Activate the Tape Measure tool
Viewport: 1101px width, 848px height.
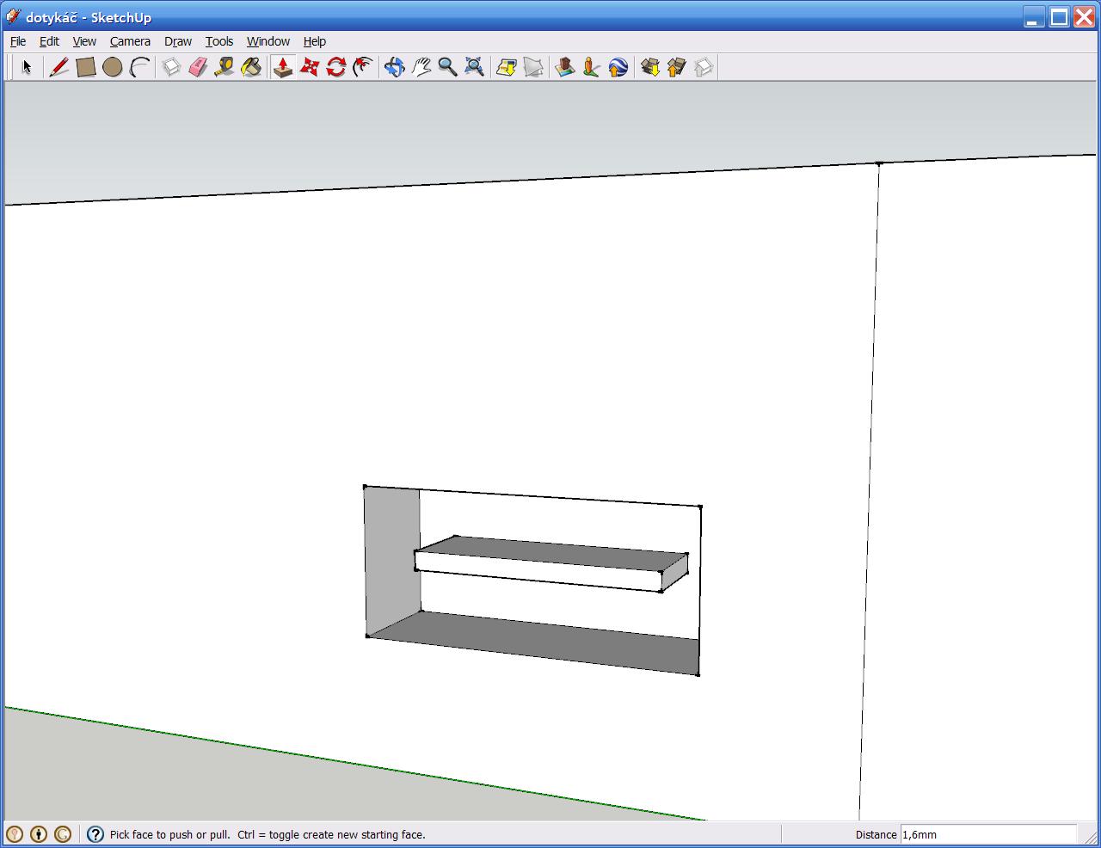[x=225, y=67]
